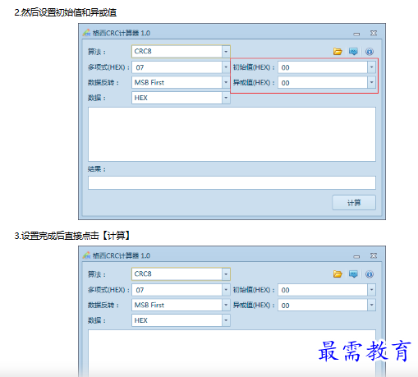
Task: Expand the MSB First dropdown arrow in lower window
Action: click(226, 305)
